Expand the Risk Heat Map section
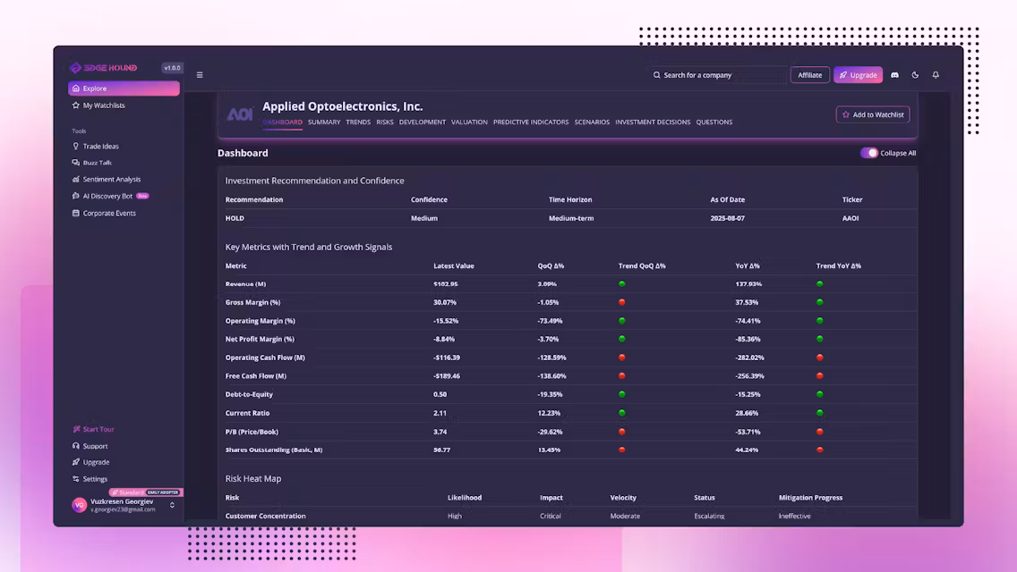1017x572 pixels. 255,478
